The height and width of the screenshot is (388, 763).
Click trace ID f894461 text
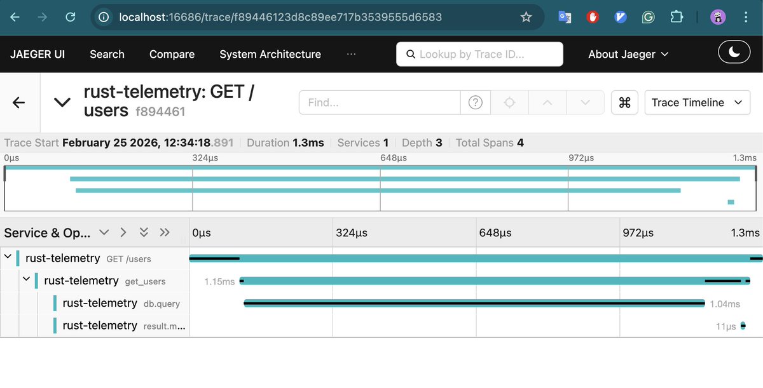click(160, 112)
